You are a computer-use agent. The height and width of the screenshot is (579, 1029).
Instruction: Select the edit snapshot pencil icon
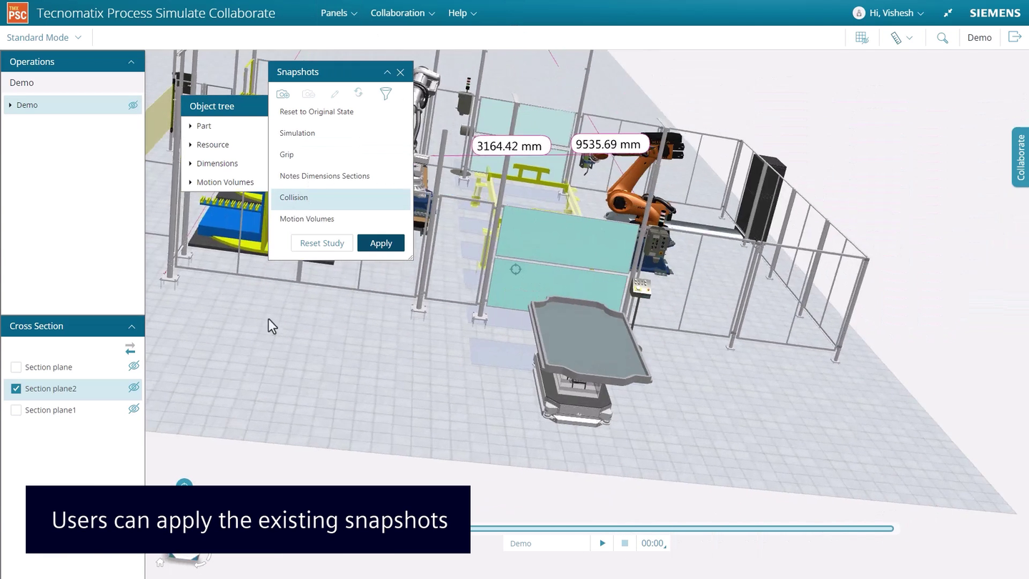click(x=334, y=94)
